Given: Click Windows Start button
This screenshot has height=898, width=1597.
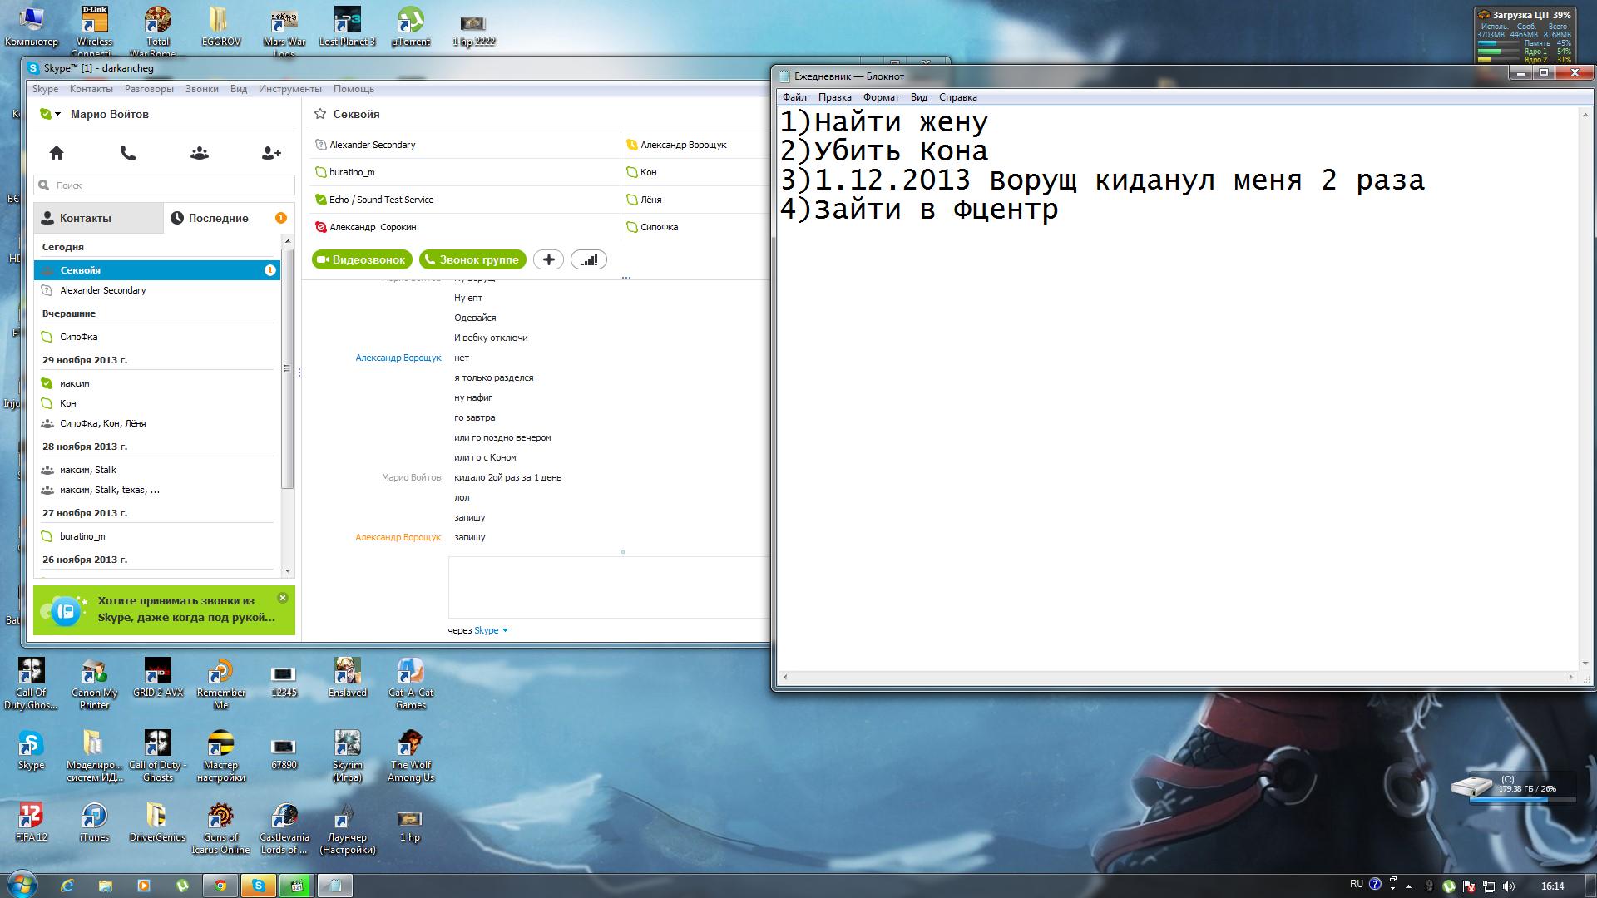Looking at the screenshot, I should pos(22,885).
